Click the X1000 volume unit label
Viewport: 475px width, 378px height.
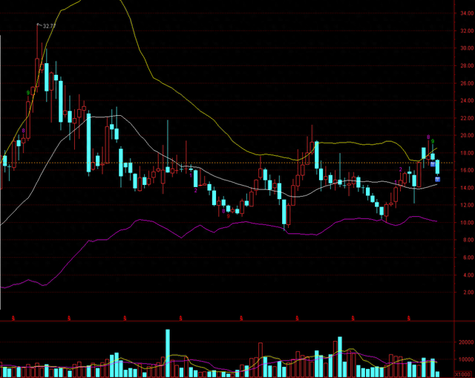point(462,375)
